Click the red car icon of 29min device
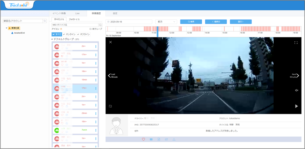 [57, 113]
